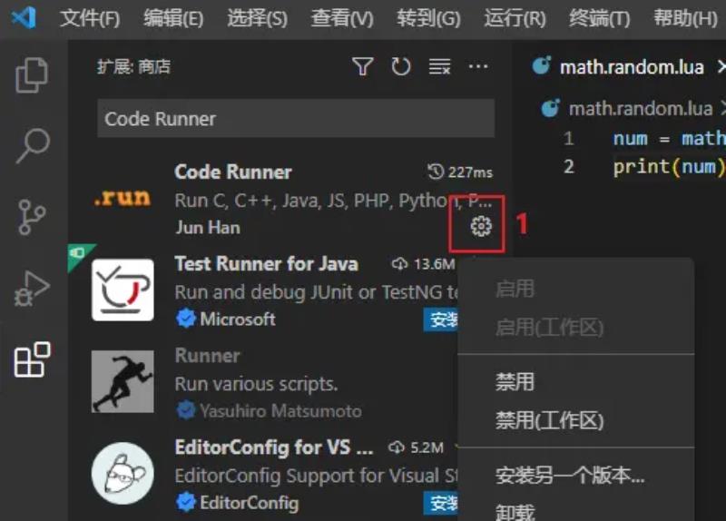Open the Extensions view icon
The width and height of the screenshot is (726, 521).
[32, 359]
